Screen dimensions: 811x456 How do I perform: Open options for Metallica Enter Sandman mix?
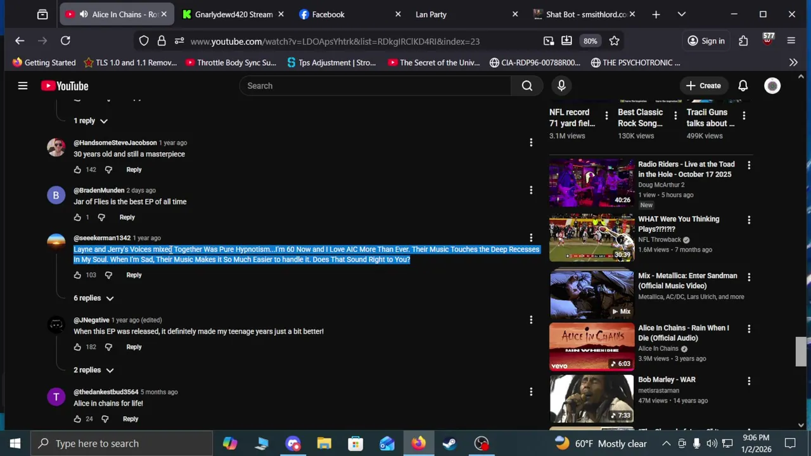(749, 277)
